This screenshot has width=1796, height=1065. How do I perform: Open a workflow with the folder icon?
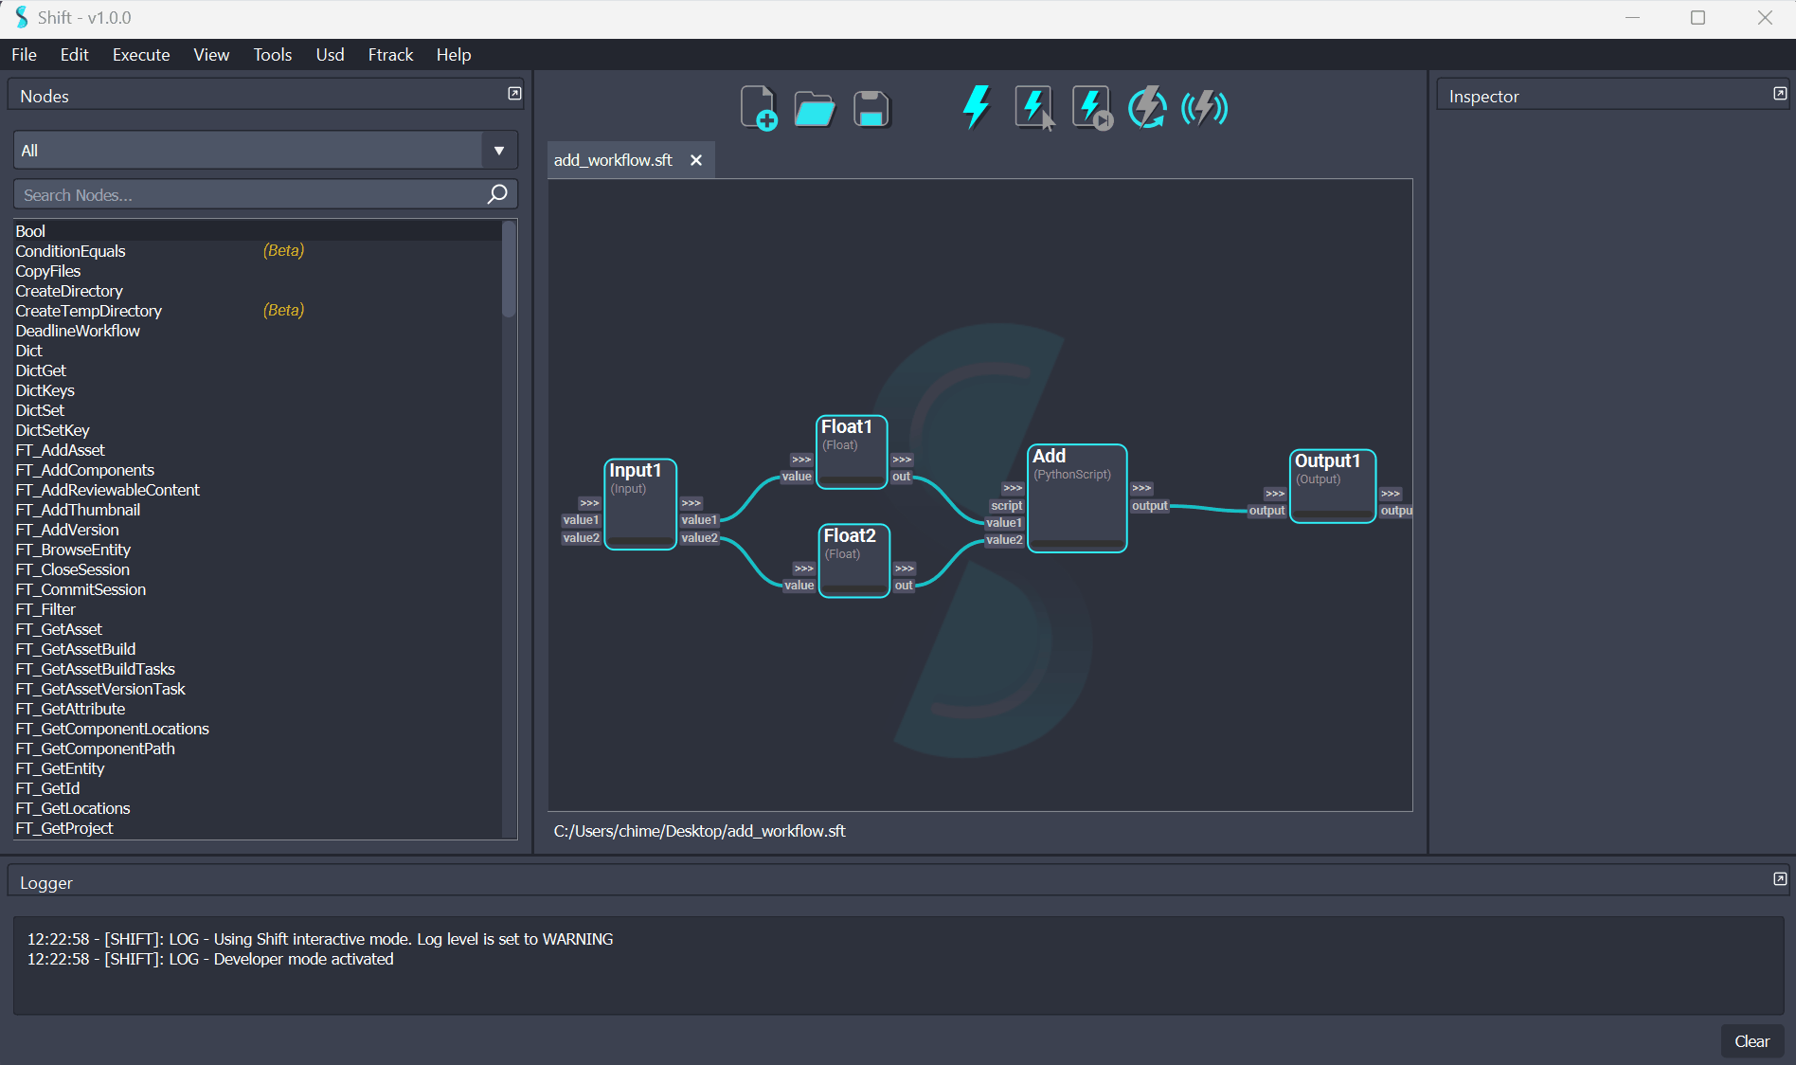coord(814,109)
